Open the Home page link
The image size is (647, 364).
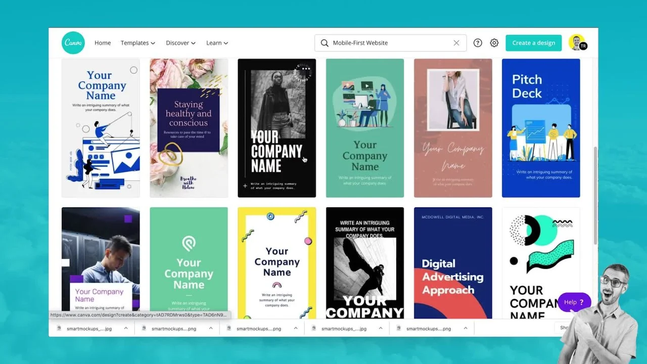pos(103,43)
